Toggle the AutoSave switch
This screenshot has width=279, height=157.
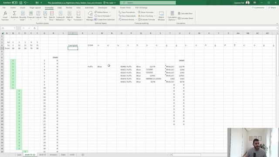[14, 3]
